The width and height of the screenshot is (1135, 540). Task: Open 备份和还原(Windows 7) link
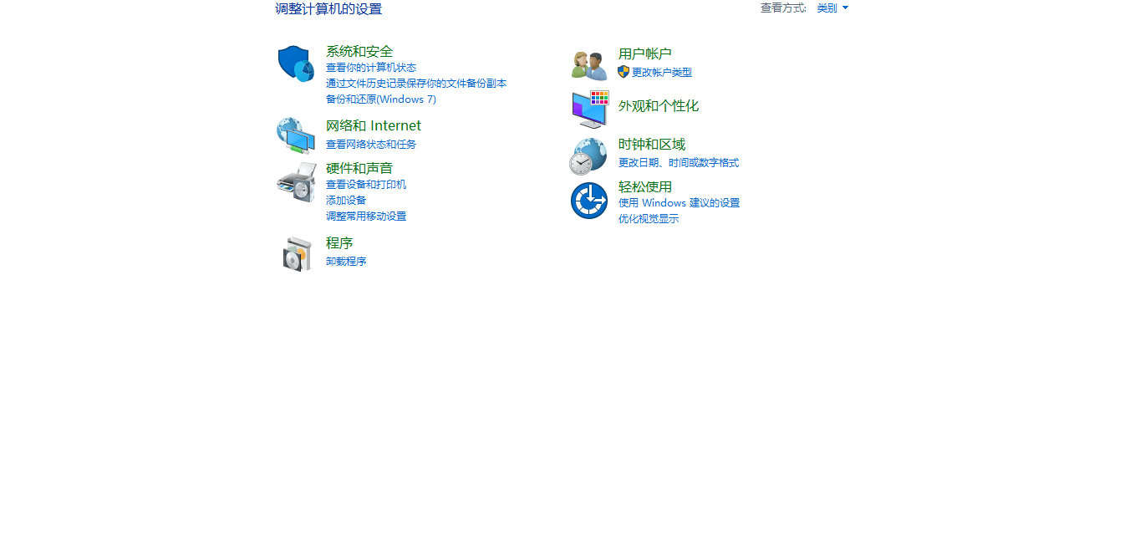click(381, 99)
